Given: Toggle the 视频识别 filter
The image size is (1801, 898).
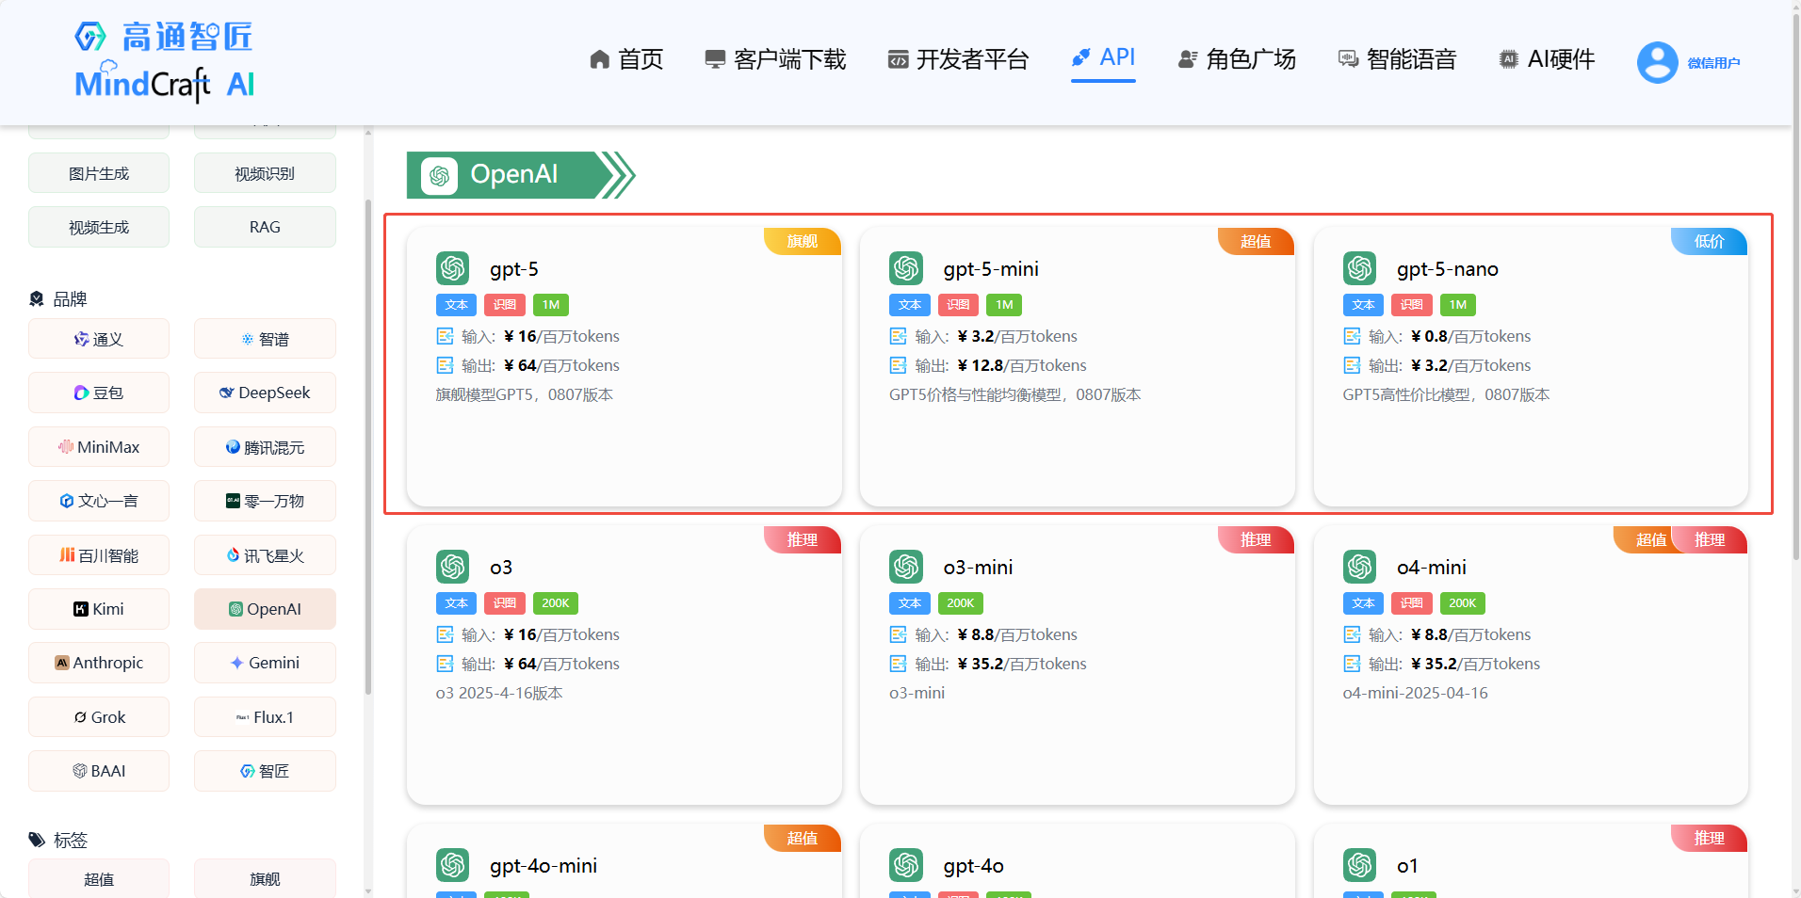Looking at the screenshot, I should point(265,173).
